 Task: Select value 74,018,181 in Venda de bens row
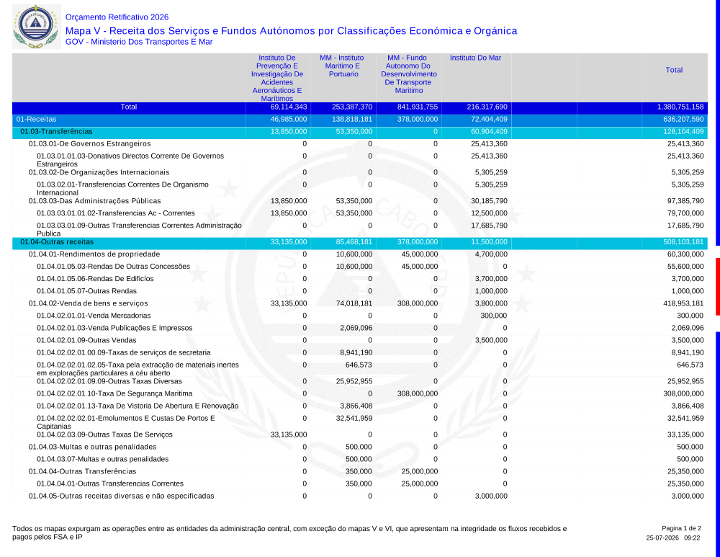[x=354, y=303]
